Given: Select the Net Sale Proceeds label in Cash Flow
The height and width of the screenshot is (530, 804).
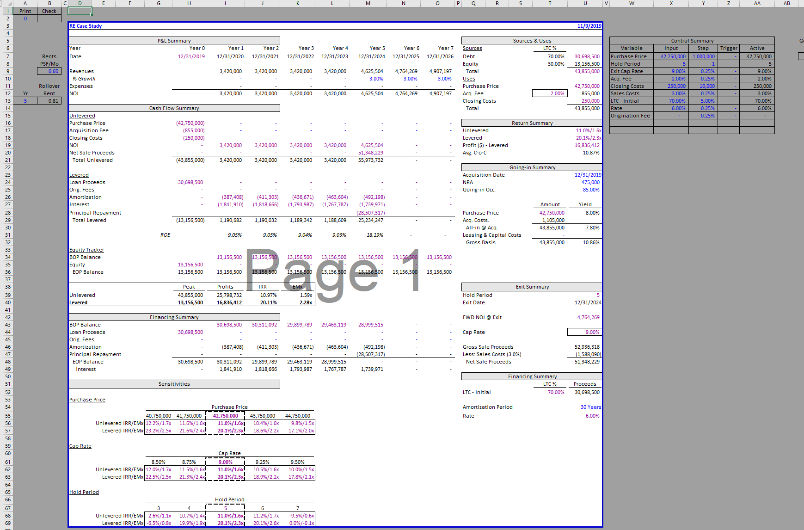Looking at the screenshot, I should coord(92,153).
